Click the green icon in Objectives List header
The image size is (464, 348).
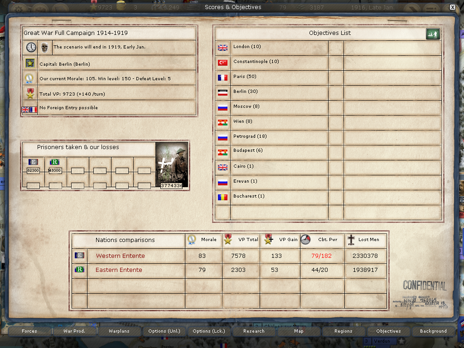[x=432, y=34]
